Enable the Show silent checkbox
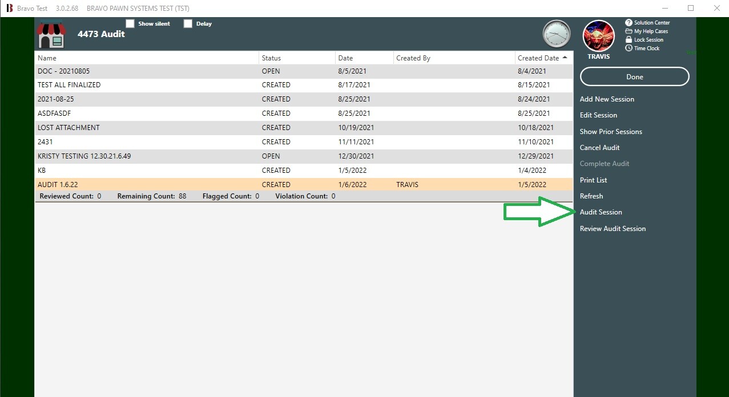This screenshot has height=397, width=729. pyautogui.click(x=130, y=24)
